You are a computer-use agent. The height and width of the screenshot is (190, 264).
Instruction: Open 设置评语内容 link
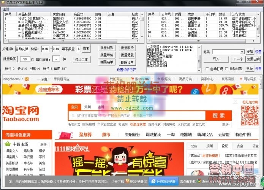(x=126, y=70)
